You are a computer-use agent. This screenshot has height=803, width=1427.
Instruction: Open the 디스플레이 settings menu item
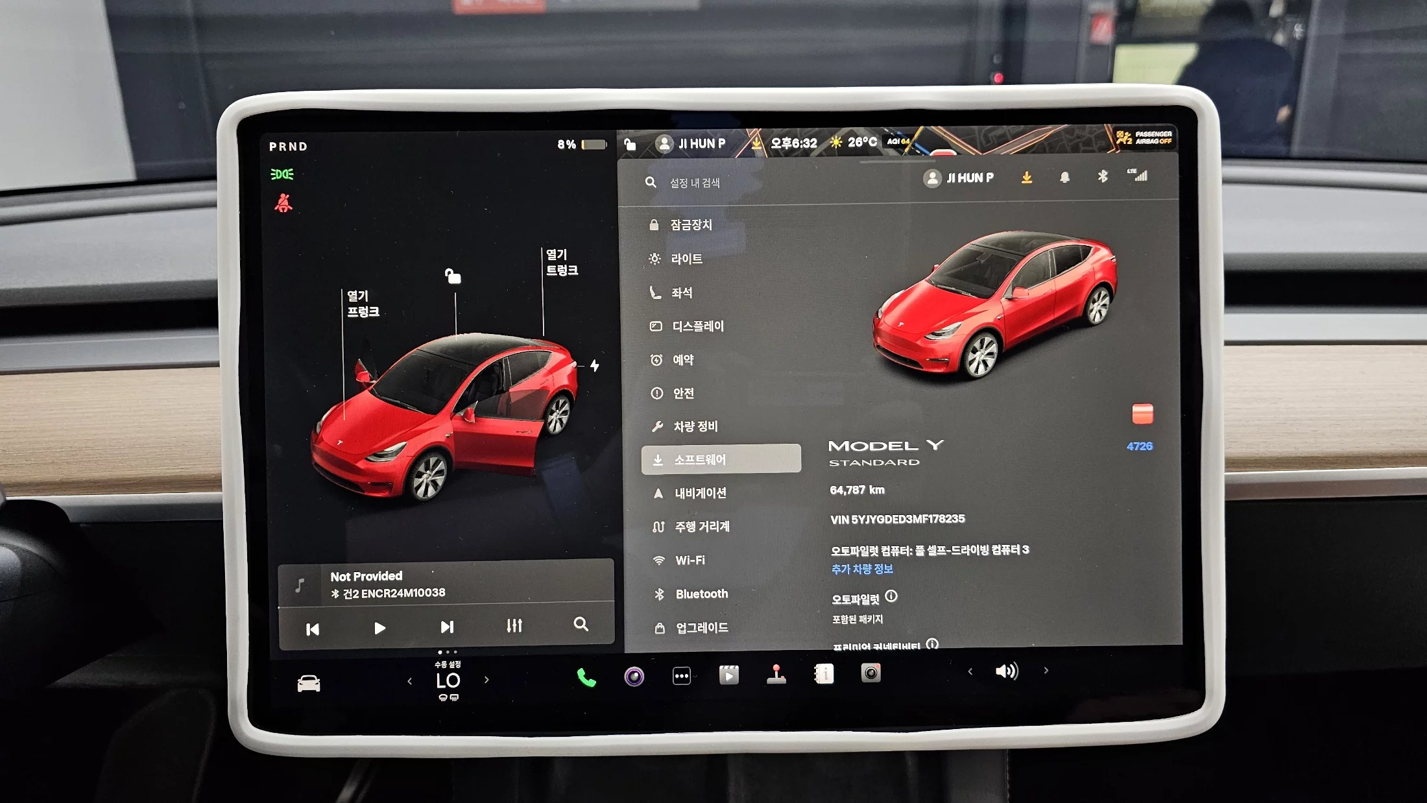[x=697, y=326]
